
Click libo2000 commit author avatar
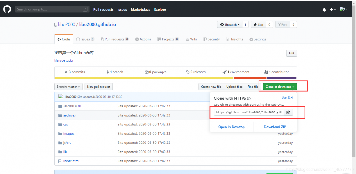tap(61, 97)
